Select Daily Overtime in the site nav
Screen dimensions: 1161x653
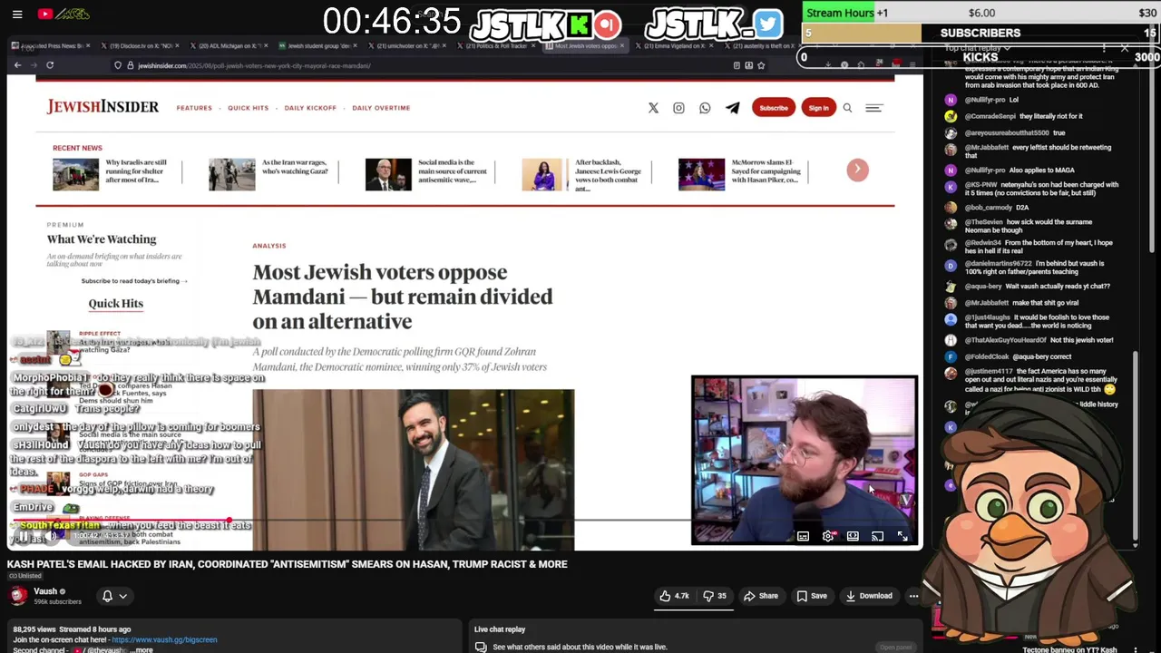(x=381, y=108)
